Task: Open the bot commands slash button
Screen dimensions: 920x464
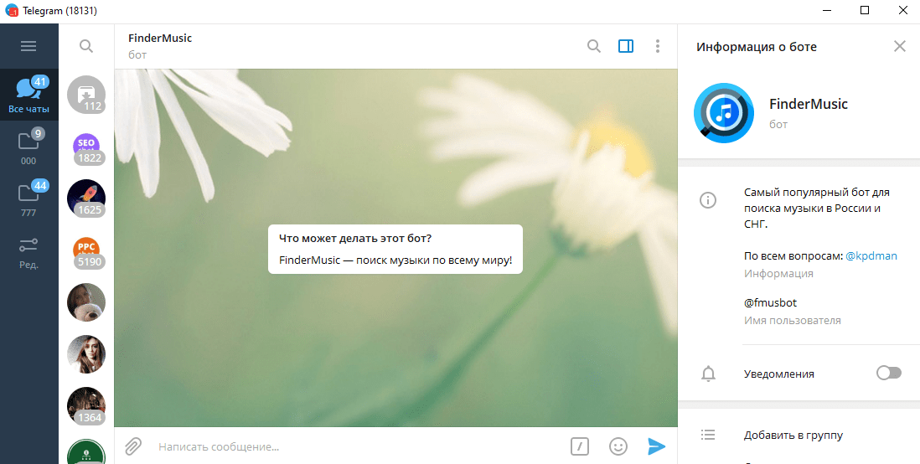Action: [580, 446]
